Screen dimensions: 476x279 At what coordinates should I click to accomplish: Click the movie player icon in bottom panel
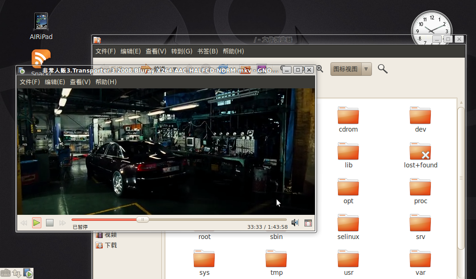[x=28, y=273]
